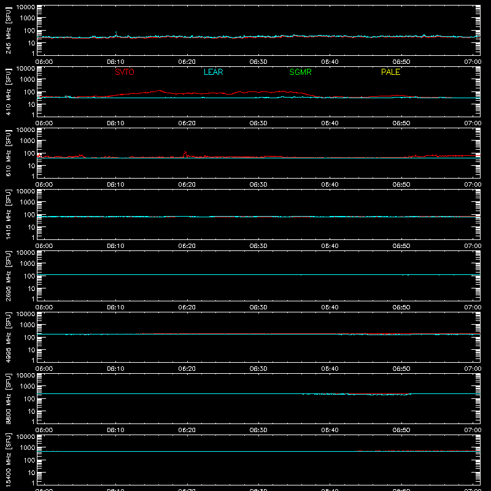Click the 15400 MHz [SFU] axis title
The height and width of the screenshot is (491, 491).
(x=8, y=460)
